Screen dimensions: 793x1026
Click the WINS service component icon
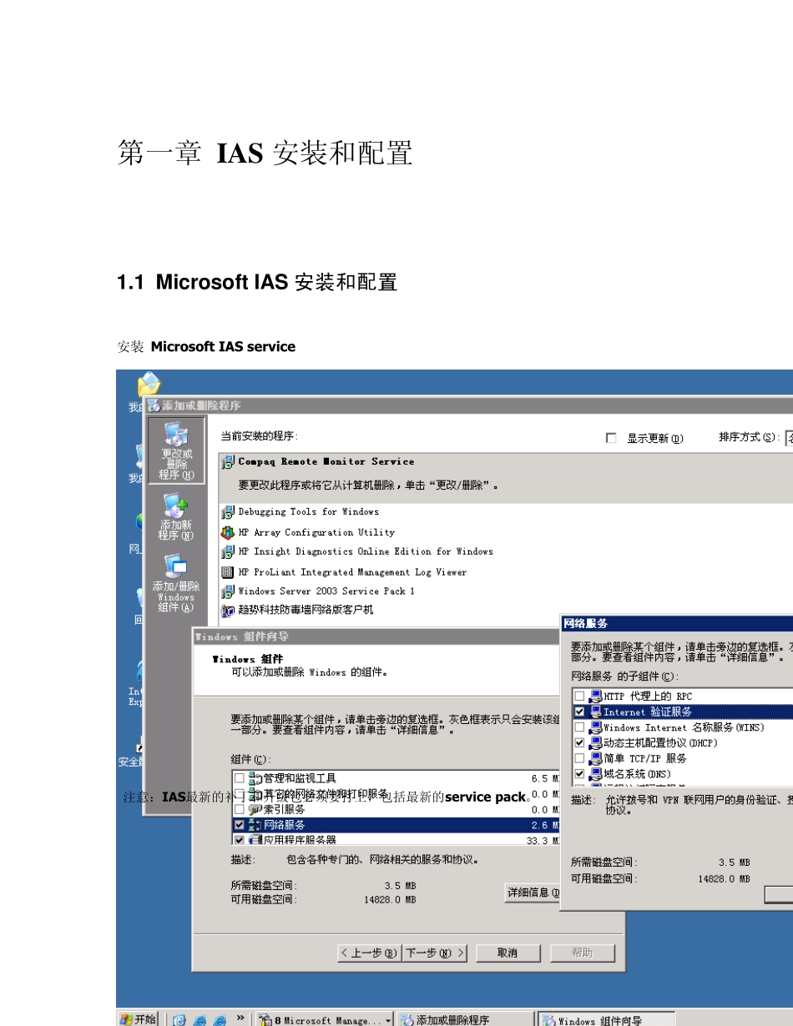595,727
